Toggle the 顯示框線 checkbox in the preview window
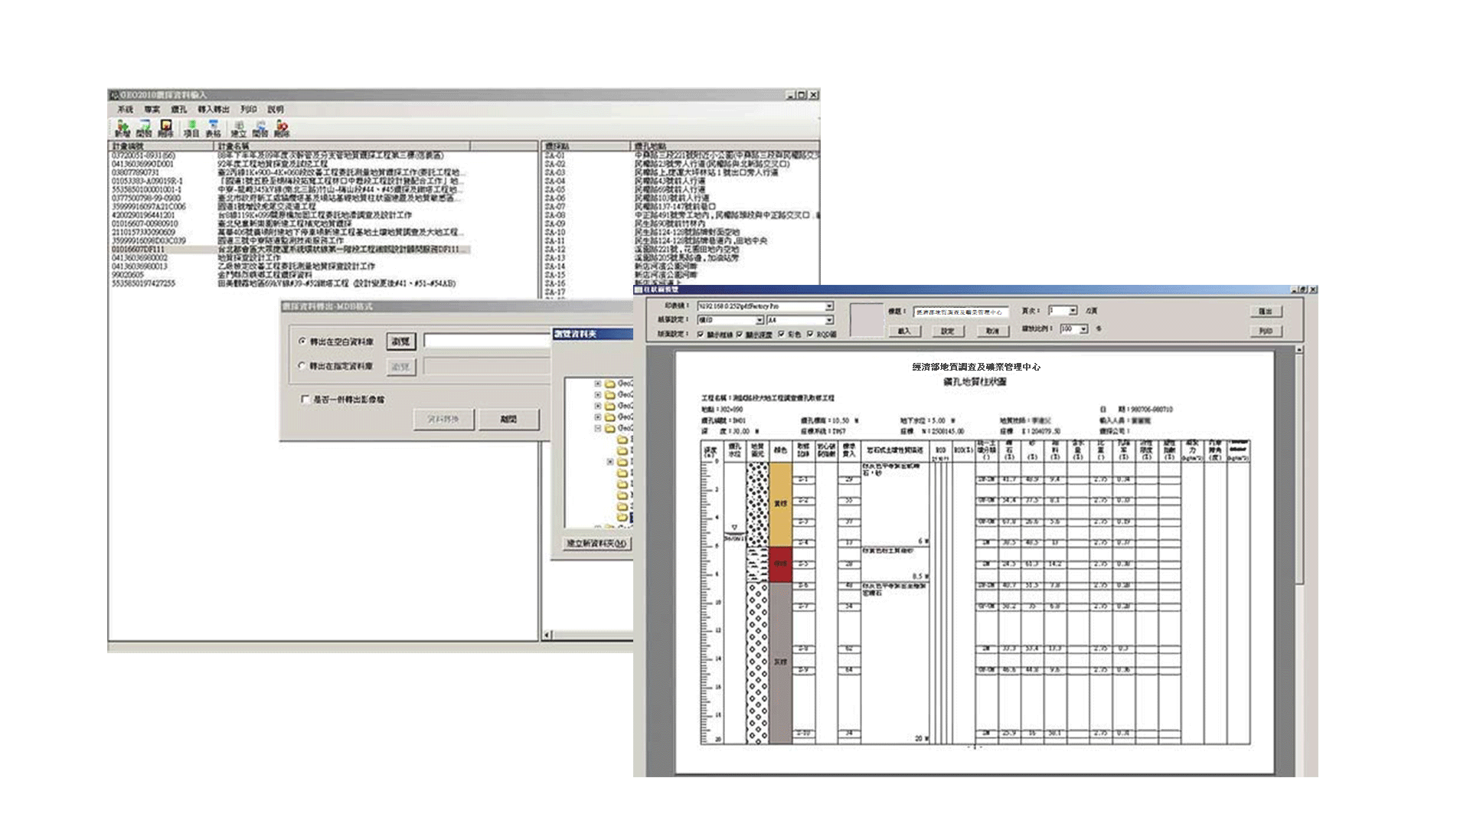The width and height of the screenshot is (1470, 827). 701,335
